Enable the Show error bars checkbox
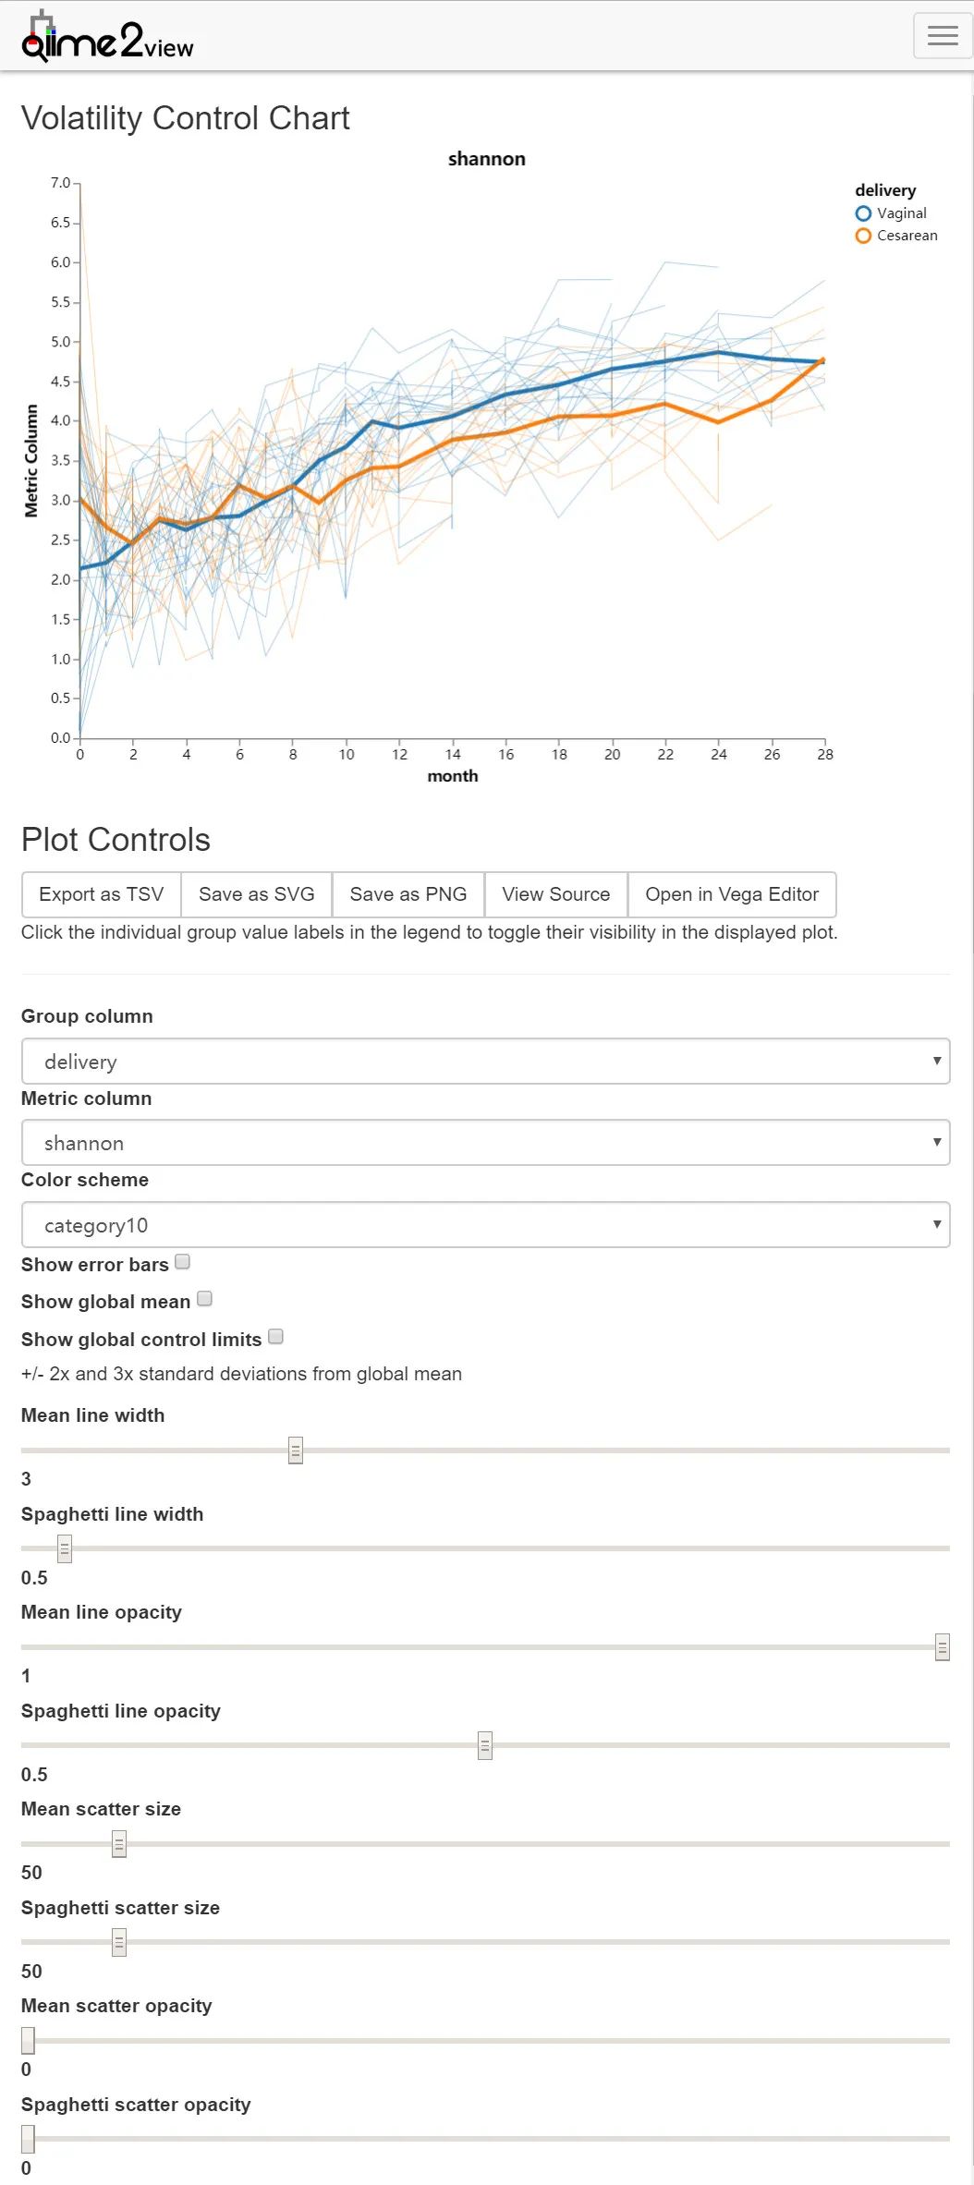 183,1262
